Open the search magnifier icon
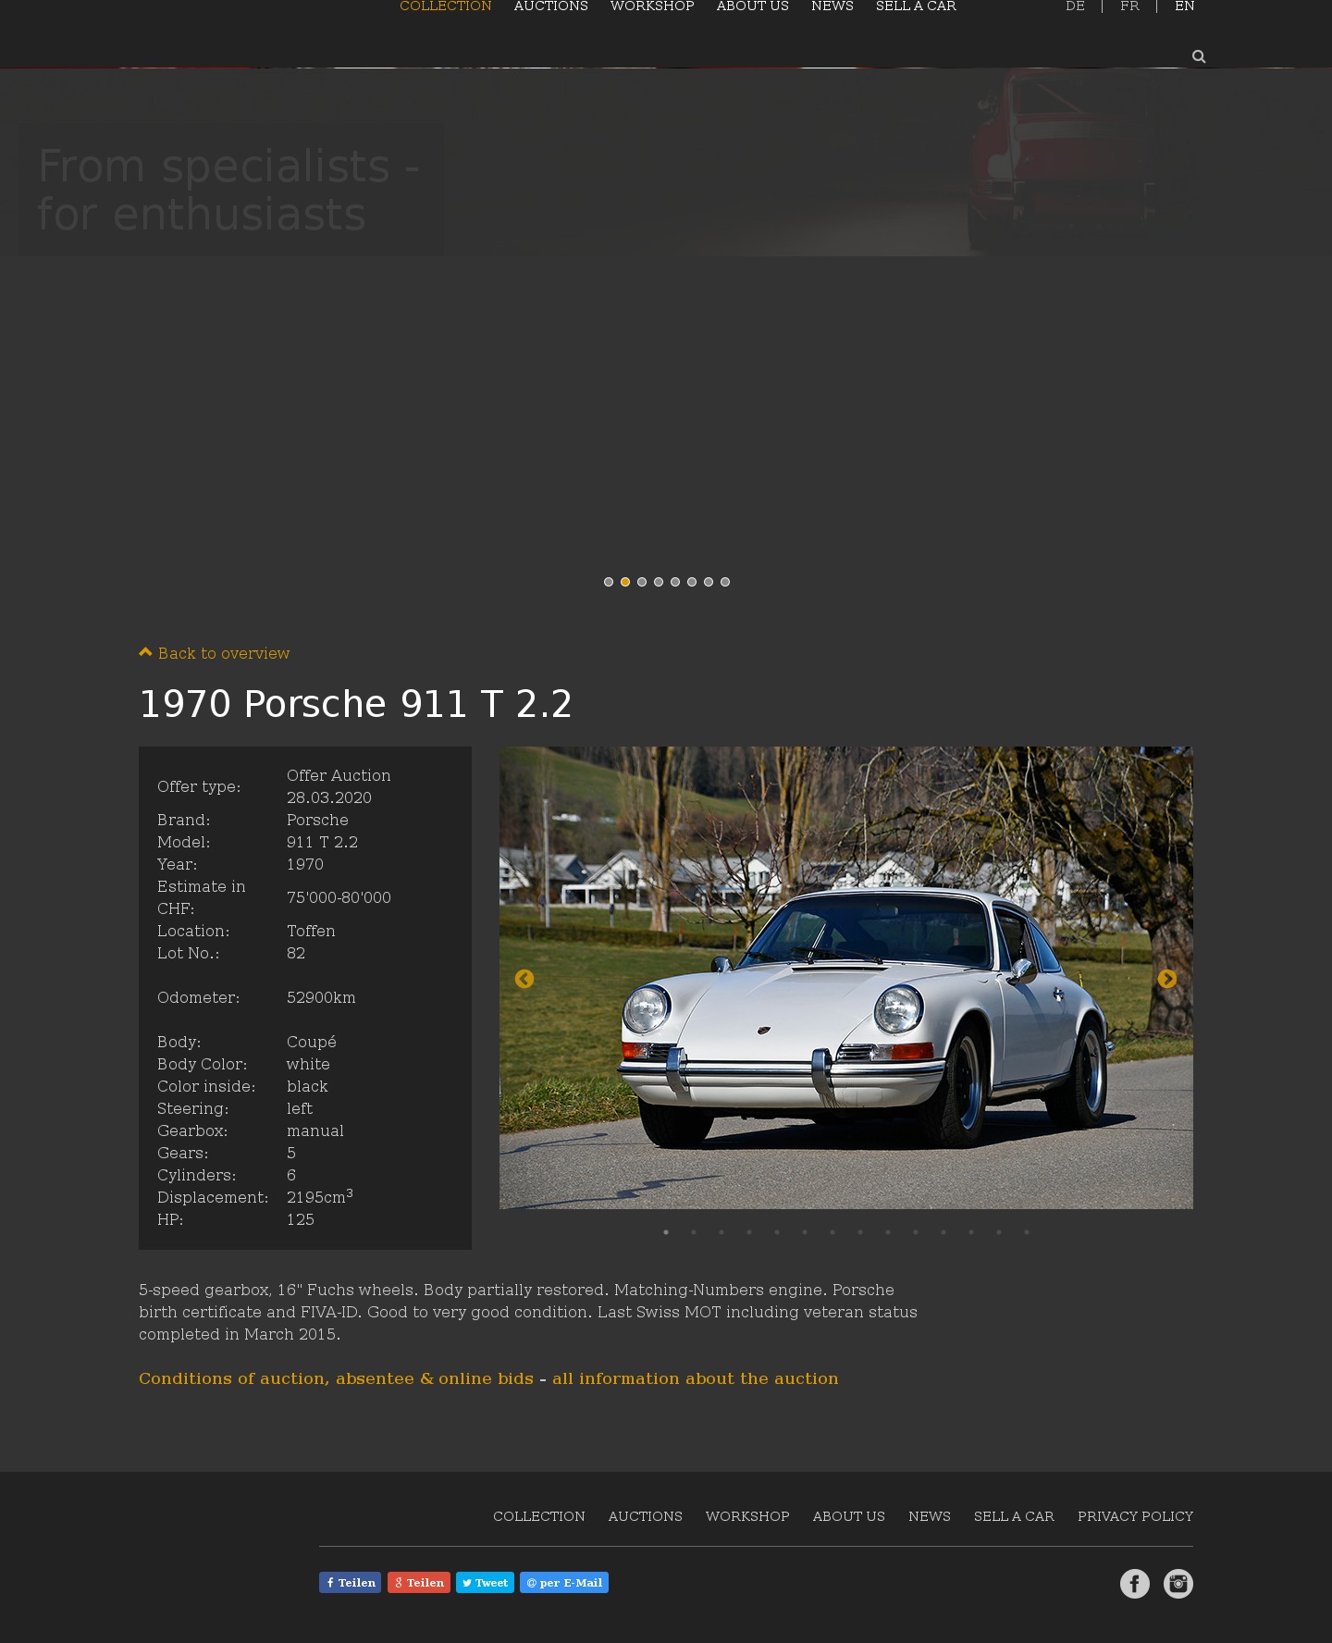 pyautogui.click(x=1199, y=56)
